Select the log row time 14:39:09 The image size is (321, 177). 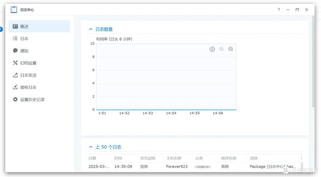123,167
